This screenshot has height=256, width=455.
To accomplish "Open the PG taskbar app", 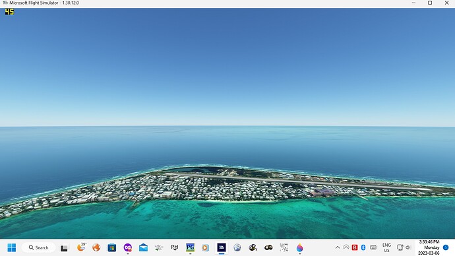I will [x=190, y=247].
